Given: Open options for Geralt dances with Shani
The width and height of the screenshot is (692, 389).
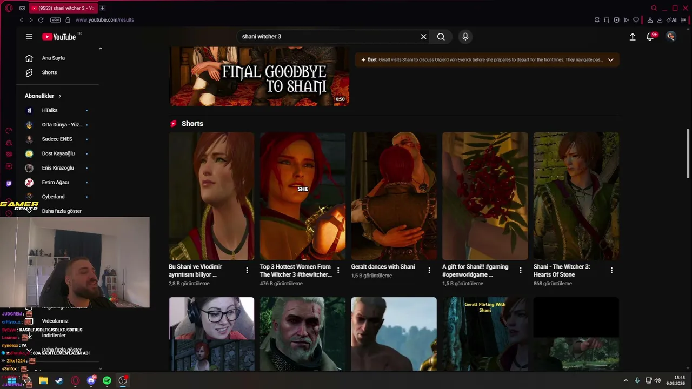Looking at the screenshot, I should click(429, 270).
